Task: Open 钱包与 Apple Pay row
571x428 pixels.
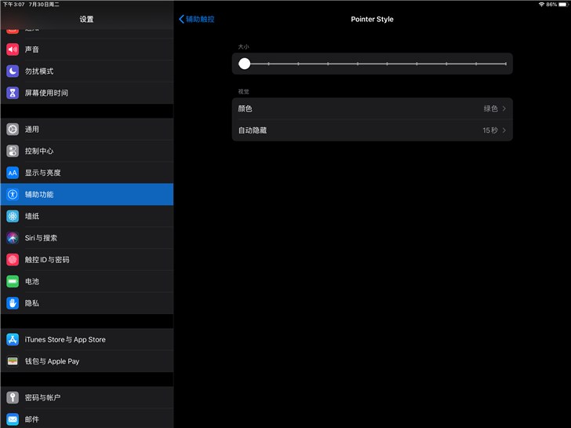Action: point(86,361)
